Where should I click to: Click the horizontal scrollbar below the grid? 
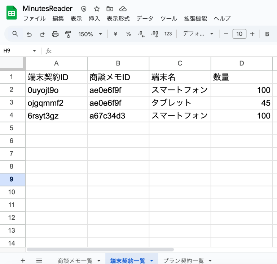click(100, 249)
